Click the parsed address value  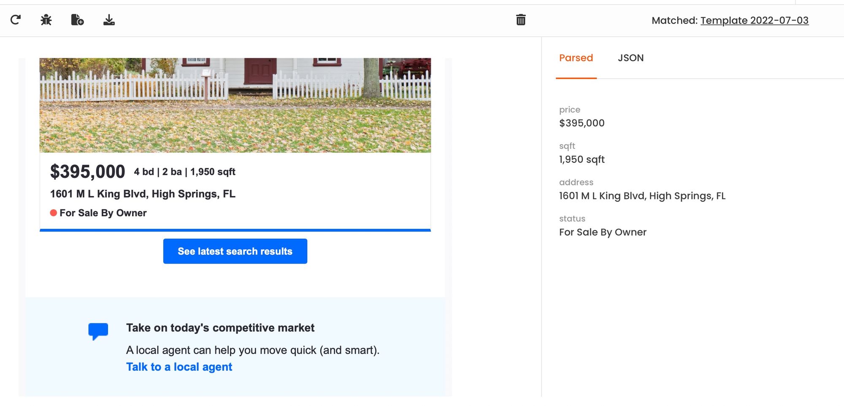tap(642, 196)
